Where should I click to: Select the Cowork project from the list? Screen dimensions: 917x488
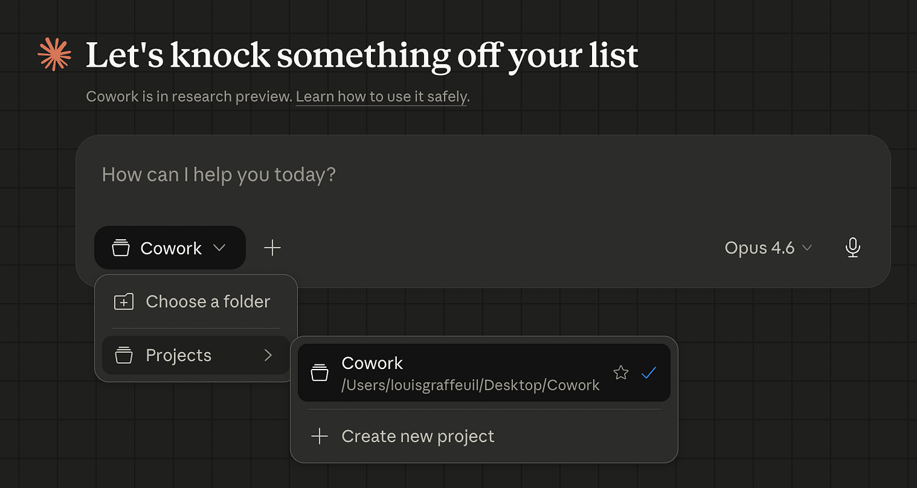484,373
